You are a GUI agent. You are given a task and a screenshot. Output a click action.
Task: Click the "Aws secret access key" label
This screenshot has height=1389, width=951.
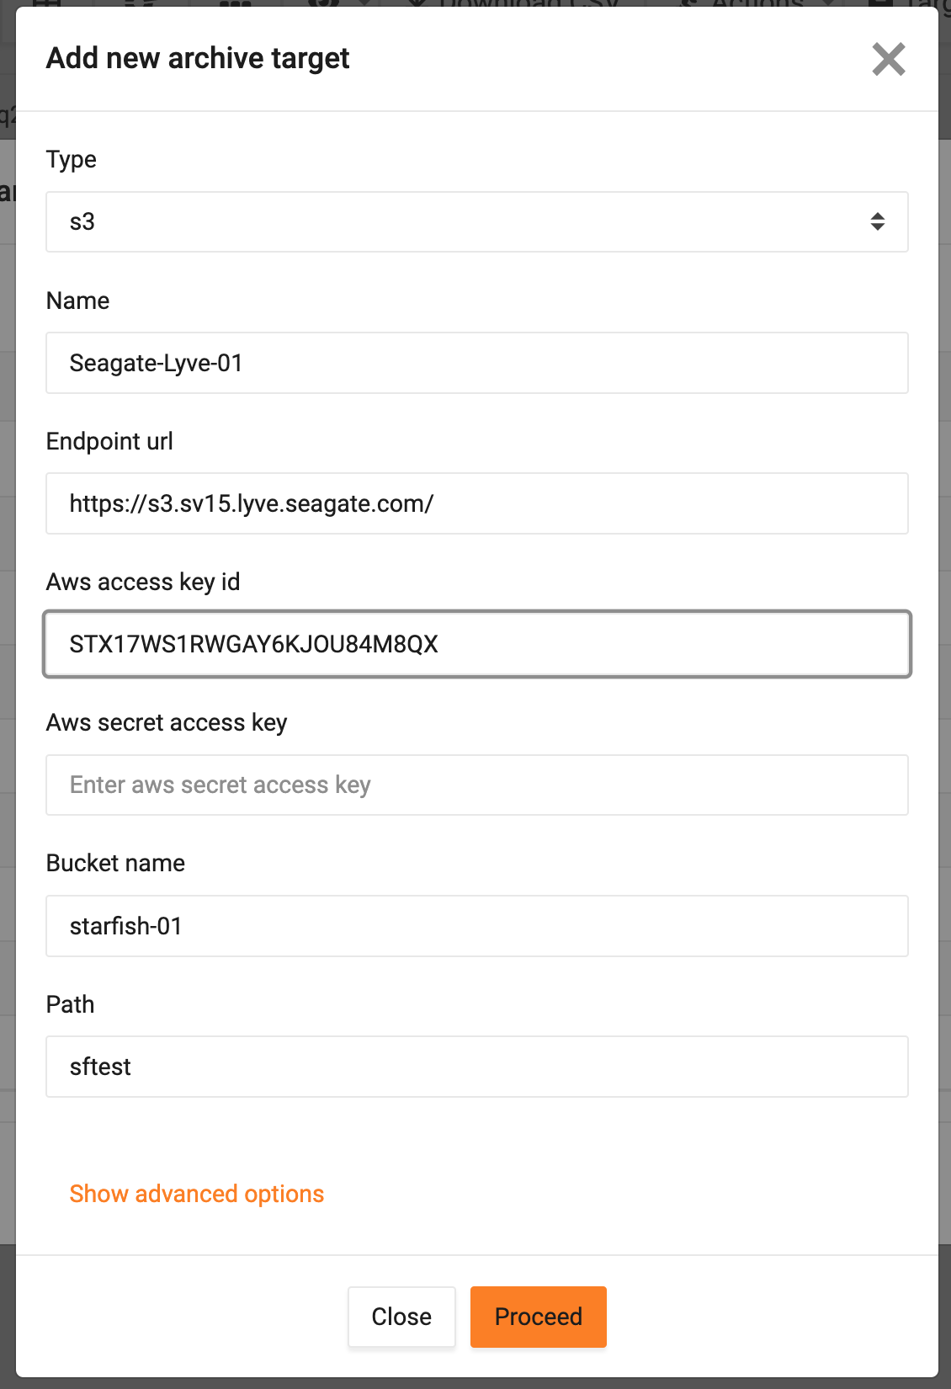167,722
